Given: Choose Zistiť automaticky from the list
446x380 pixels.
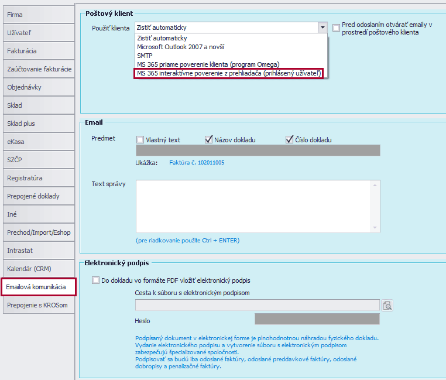Looking at the screenshot, I should click(x=231, y=38).
